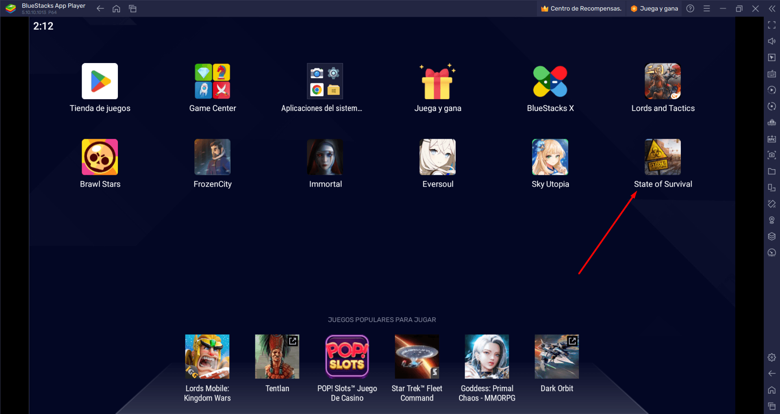Viewport: 780px width, 414px height.
Task: Click the gauge-shaped icon in sidebar
Action: point(772,253)
